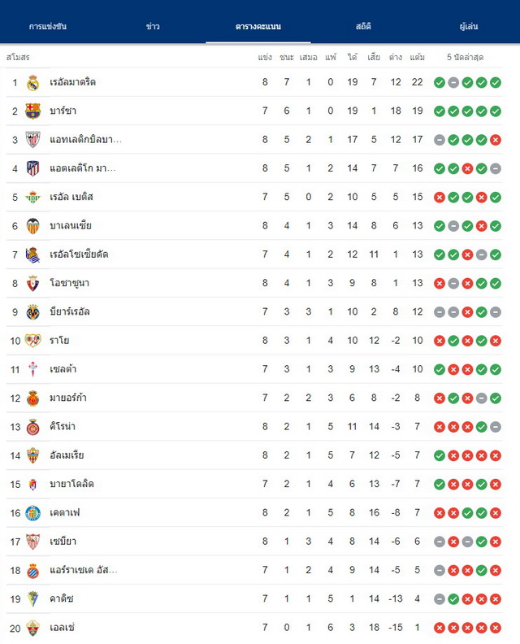520x644 pixels.
Task: Click the Villarreal yellow crest icon
Action: pyautogui.click(x=32, y=312)
